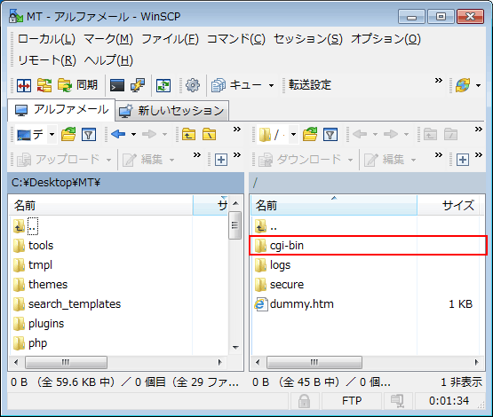
Task: Open the リモート(R) menu
Action: point(47,60)
